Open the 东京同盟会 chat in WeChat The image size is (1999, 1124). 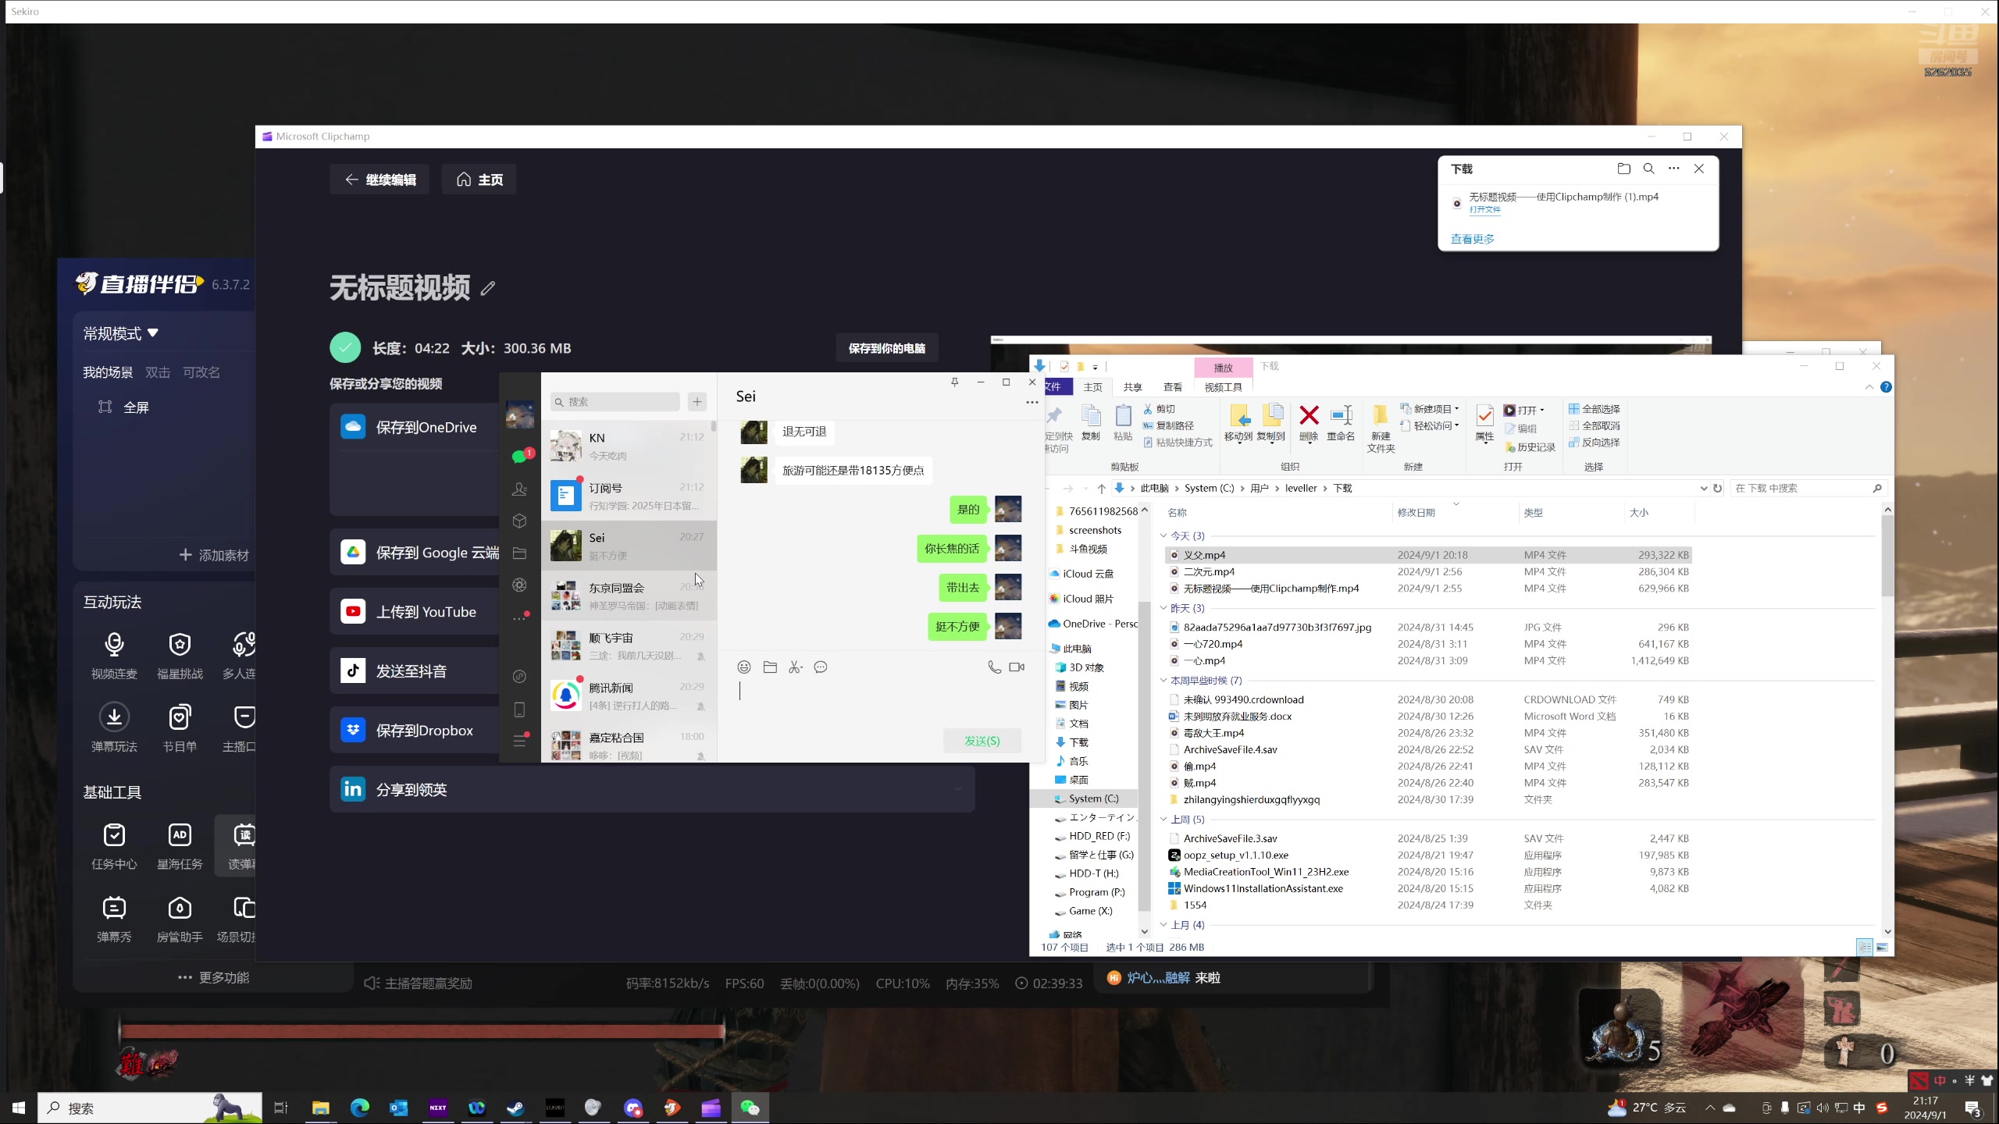(629, 596)
